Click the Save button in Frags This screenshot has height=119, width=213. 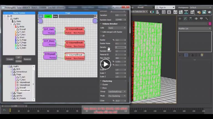pos(55,16)
